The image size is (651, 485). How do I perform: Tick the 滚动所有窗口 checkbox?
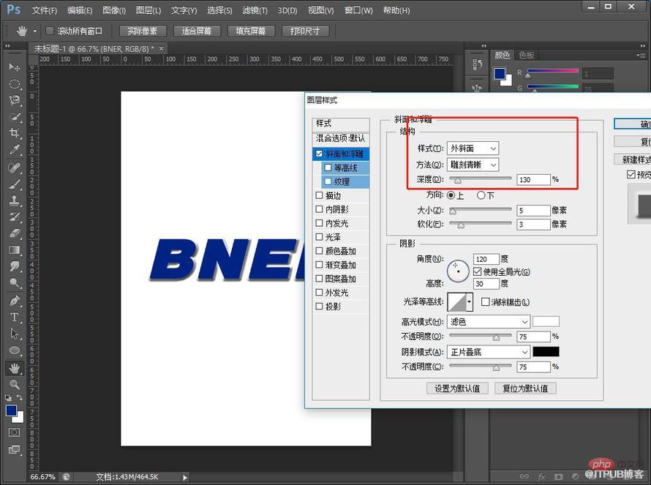[x=50, y=31]
